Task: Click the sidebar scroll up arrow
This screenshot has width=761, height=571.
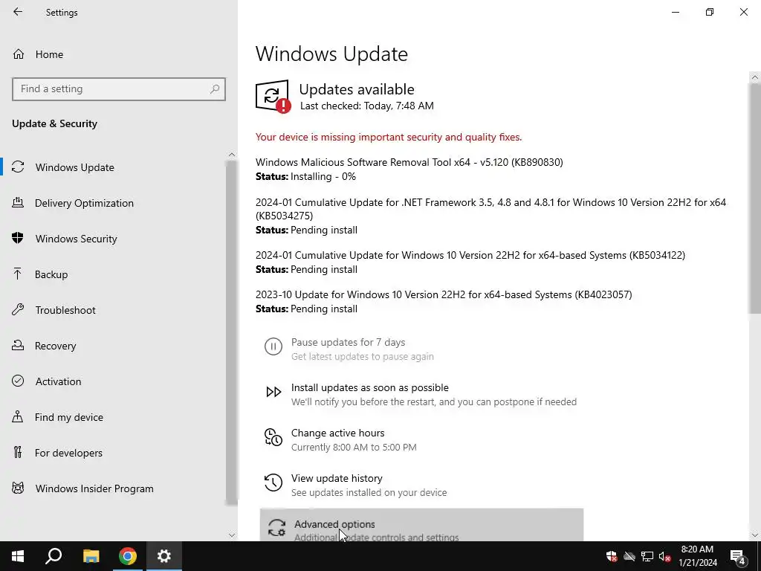Action: pos(232,155)
